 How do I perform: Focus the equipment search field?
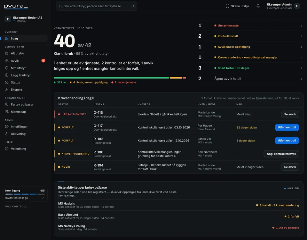[x=97, y=6]
